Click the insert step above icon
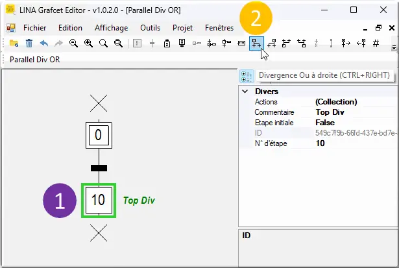399x268 pixels. (167, 43)
